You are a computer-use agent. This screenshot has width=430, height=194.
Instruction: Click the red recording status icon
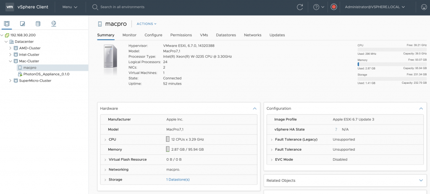click(x=334, y=7)
